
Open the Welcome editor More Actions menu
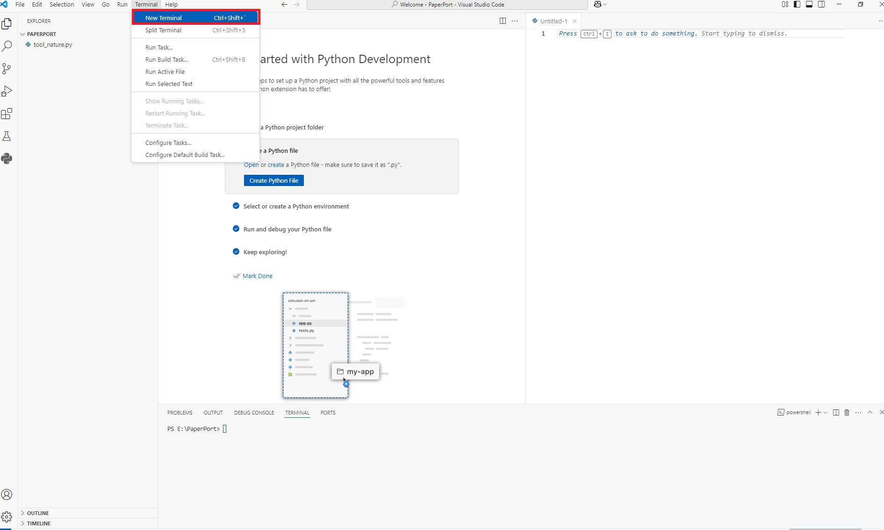515,21
